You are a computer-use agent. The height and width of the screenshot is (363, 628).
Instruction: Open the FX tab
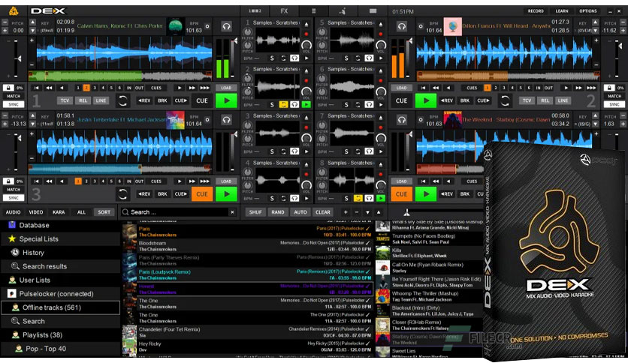284,10
